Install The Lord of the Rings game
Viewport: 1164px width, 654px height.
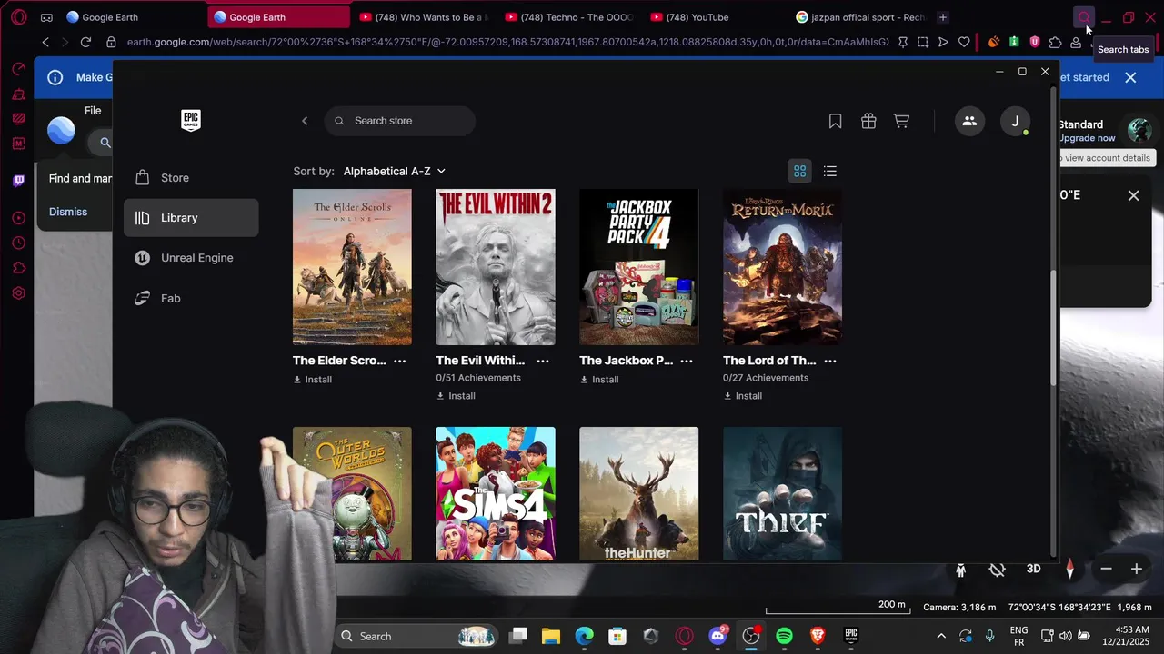tap(743, 396)
